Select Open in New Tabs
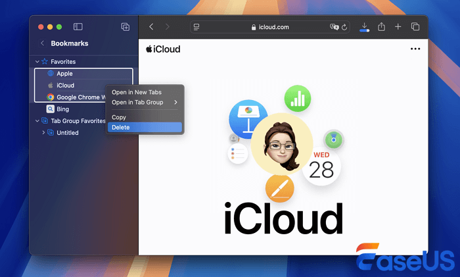 pyautogui.click(x=137, y=92)
